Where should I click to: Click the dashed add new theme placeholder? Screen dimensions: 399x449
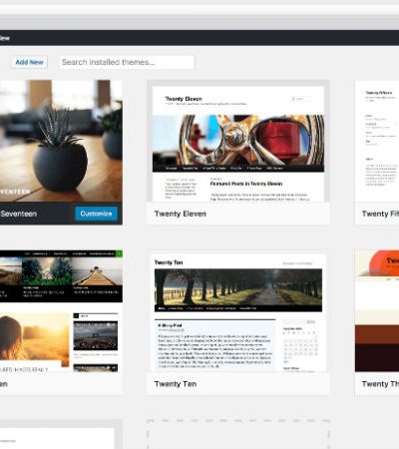click(x=238, y=434)
